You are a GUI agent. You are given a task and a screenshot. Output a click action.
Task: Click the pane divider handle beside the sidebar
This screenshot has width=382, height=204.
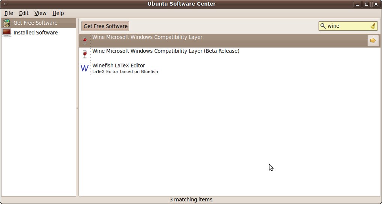pyautogui.click(x=77, y=107)
